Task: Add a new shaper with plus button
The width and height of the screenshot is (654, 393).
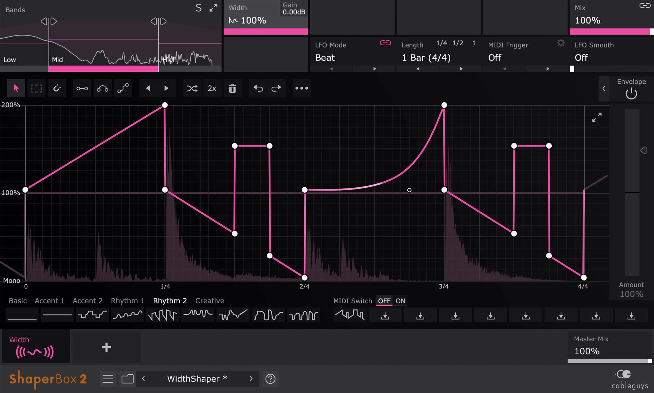Action: coord(106,347)
